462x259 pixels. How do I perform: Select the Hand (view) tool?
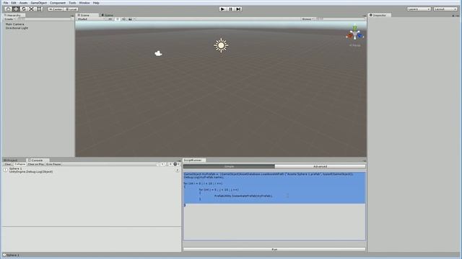(8, 9)
